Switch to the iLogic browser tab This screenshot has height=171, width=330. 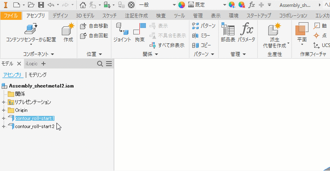32,64
